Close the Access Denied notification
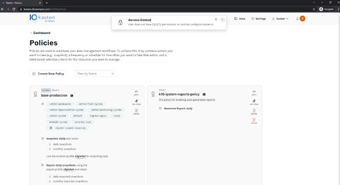The width and height of the screenshot is (340, 185). (222, 20)
